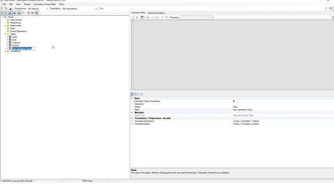334x188 pixels.
Task: Open the Tools menu
Action: pos(62,4)
